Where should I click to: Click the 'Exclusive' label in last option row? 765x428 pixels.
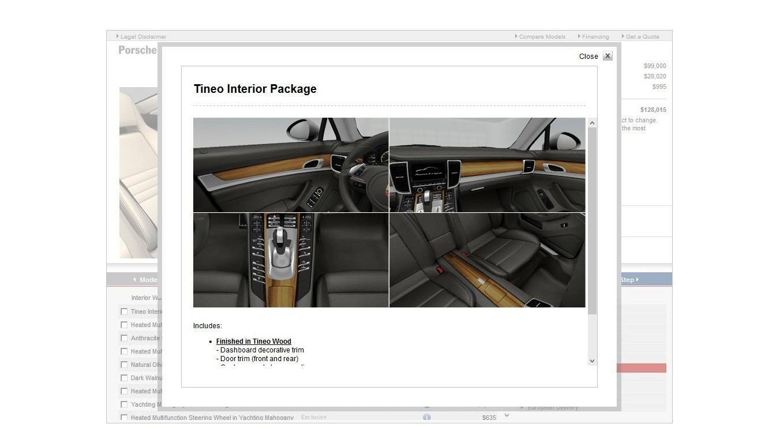point(314,417)
